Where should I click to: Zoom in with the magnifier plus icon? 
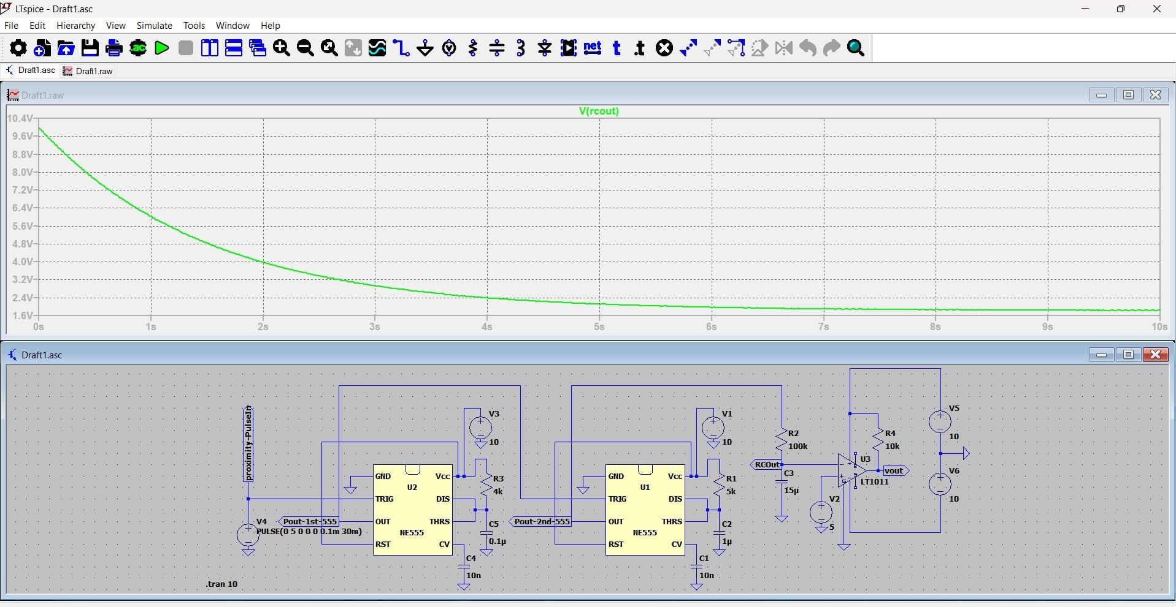point(282,48)
